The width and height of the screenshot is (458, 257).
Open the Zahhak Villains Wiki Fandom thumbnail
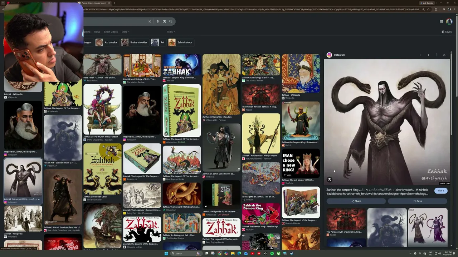(221, 85)
